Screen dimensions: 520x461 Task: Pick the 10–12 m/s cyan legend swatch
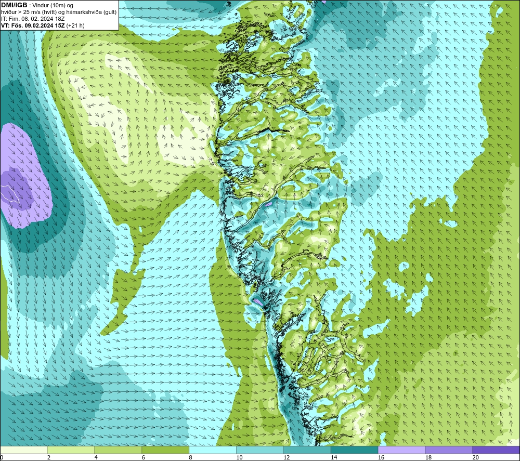[x=259, y=450]
